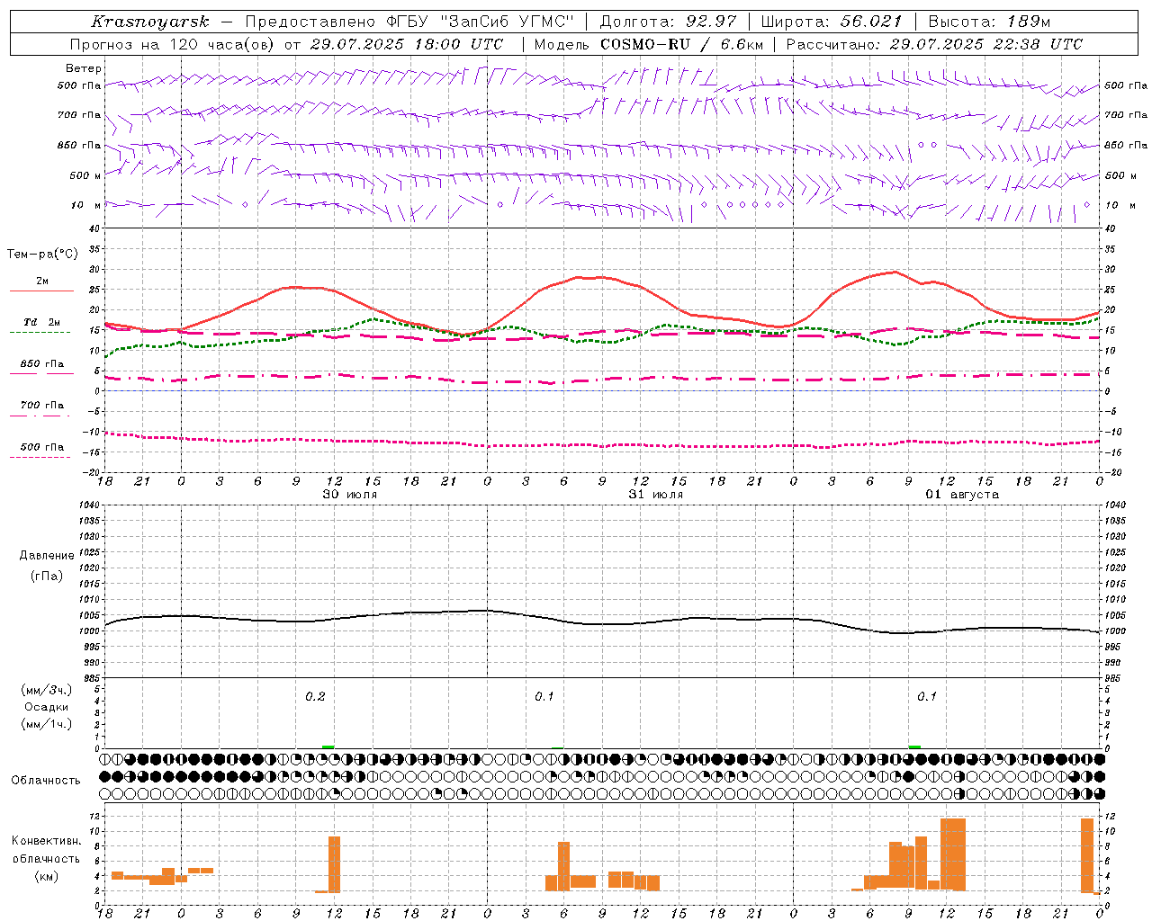This screenshot has height=921, width=1152.
Task: Click the '30 июля' date label
Action: coord(350,495)
